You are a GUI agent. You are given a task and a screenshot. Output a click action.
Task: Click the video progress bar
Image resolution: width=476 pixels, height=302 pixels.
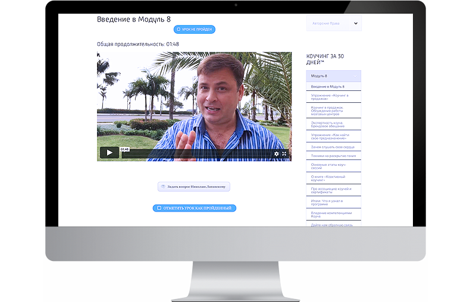196,154
